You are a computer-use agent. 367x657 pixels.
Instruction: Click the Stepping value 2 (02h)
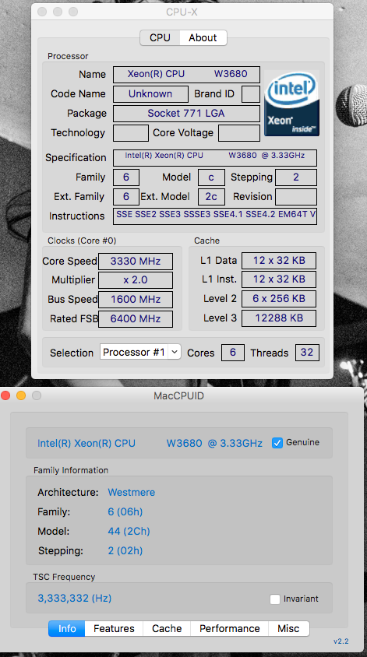pos(125,550)
